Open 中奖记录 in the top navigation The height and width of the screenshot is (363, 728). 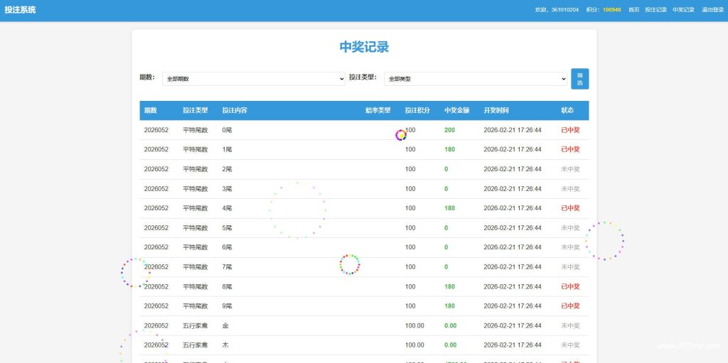click(683, 10)
